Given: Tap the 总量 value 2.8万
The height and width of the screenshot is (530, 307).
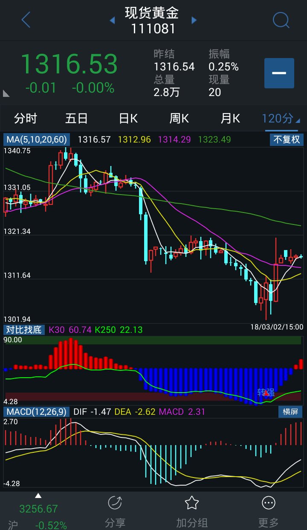Looking at the screenshot, I should pyautogui.click(x=167, y=92).
